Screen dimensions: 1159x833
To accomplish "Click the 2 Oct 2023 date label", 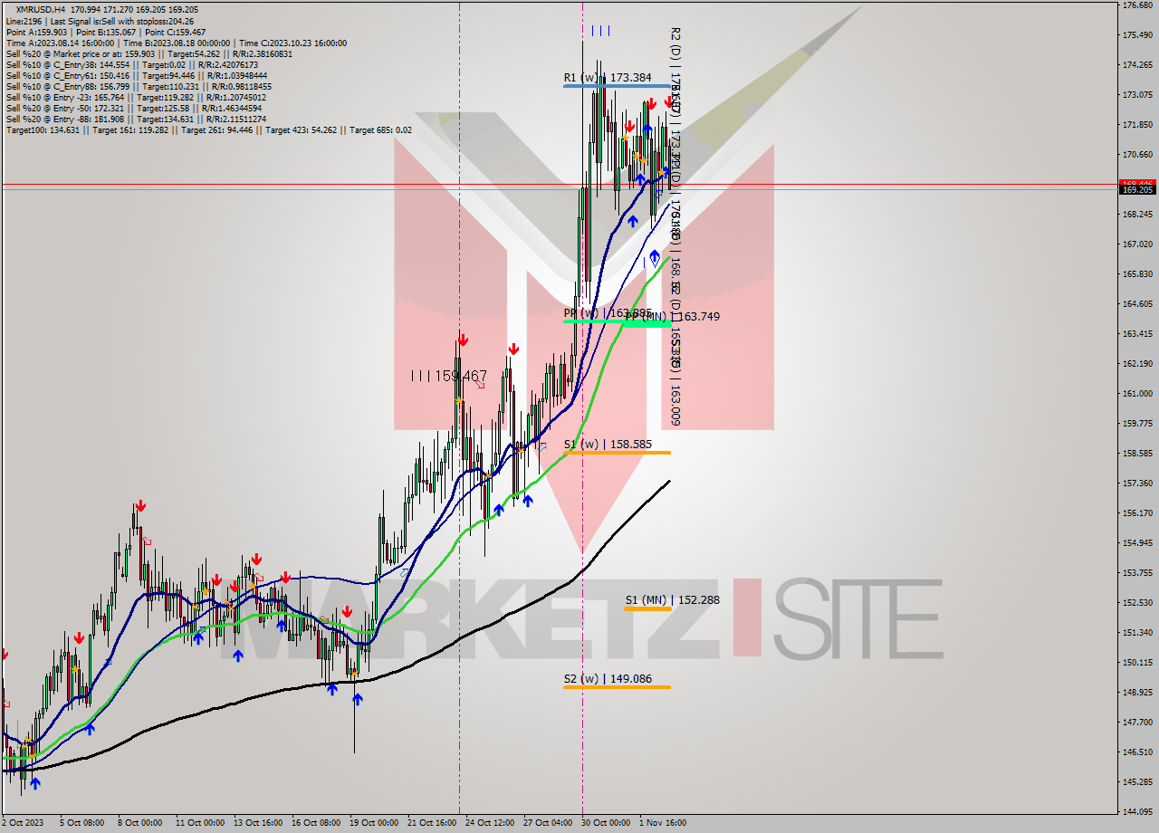I will (21, 823).
